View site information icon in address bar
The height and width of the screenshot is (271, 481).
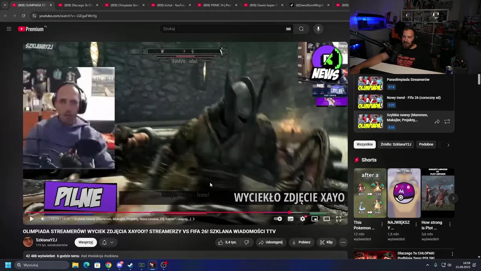(34, 16)
